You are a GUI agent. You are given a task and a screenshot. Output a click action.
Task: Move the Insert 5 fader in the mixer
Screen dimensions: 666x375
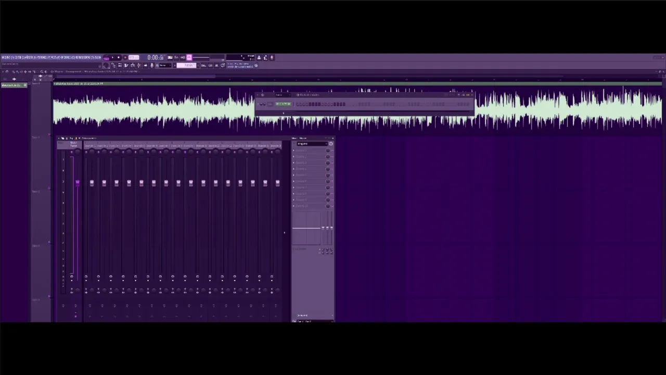(x=141, y=183)
